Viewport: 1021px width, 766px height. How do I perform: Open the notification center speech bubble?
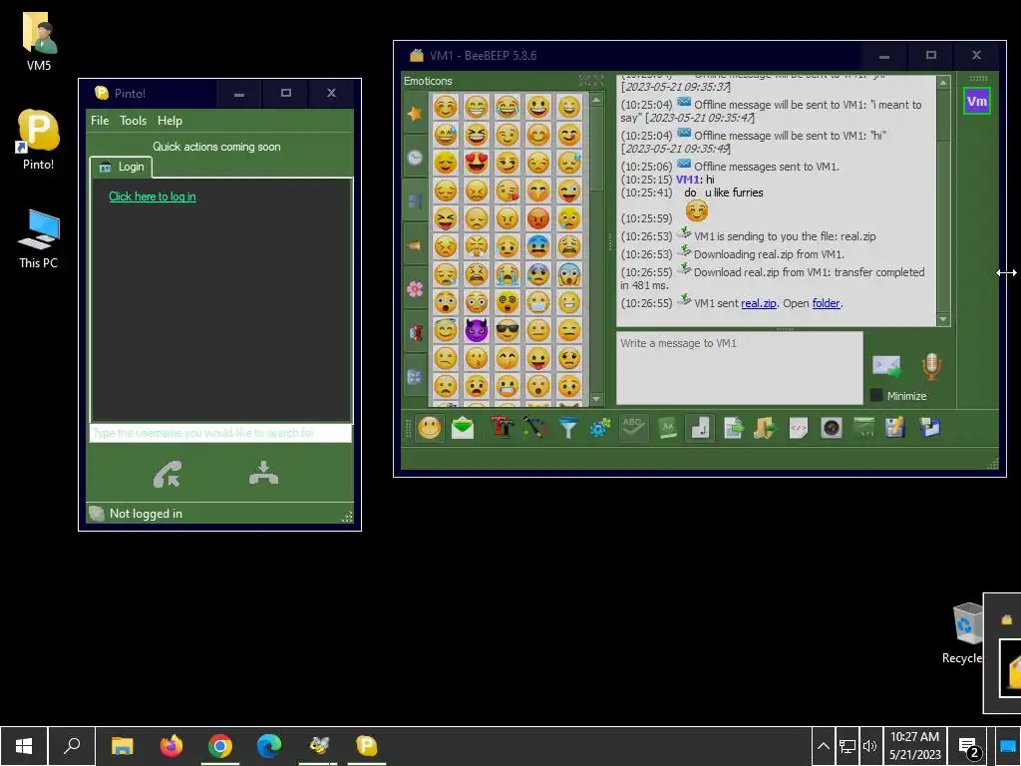pos(969,747)
